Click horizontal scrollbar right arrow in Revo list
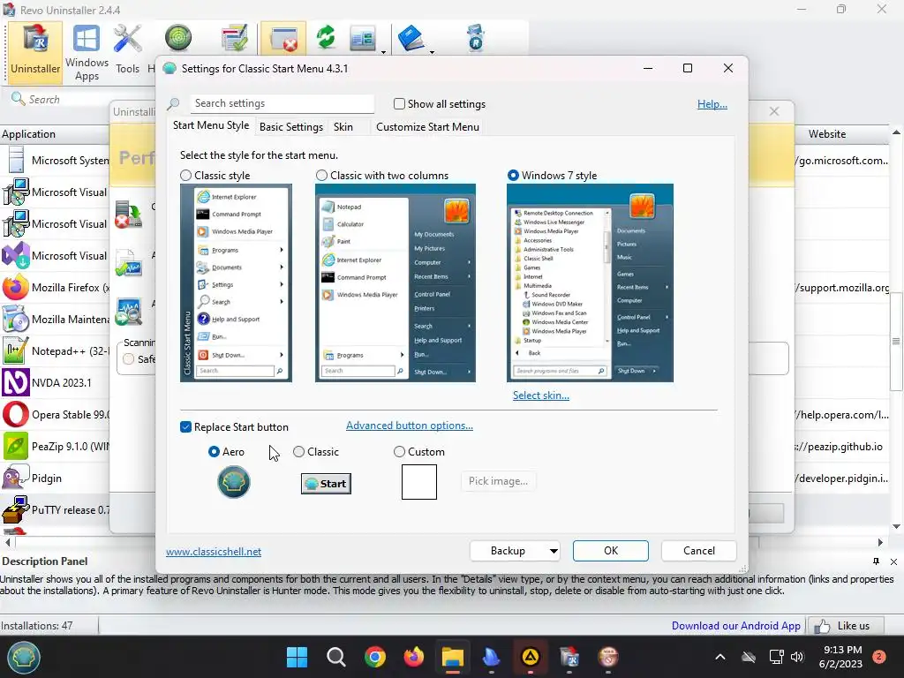904x678 pixels. click(880, 543)
